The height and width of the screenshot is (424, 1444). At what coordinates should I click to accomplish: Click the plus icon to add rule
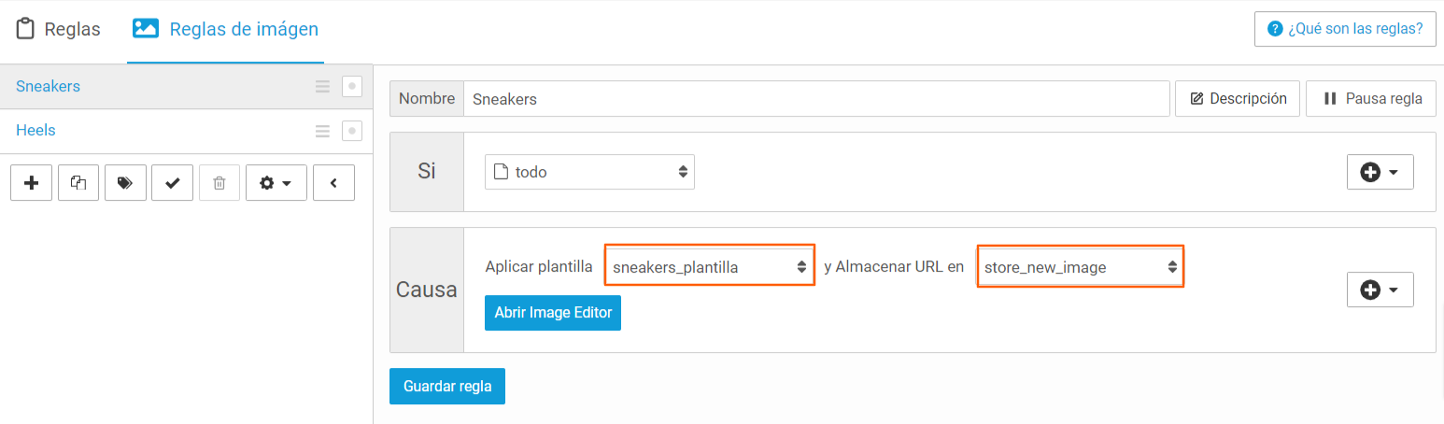click(32, 183)
